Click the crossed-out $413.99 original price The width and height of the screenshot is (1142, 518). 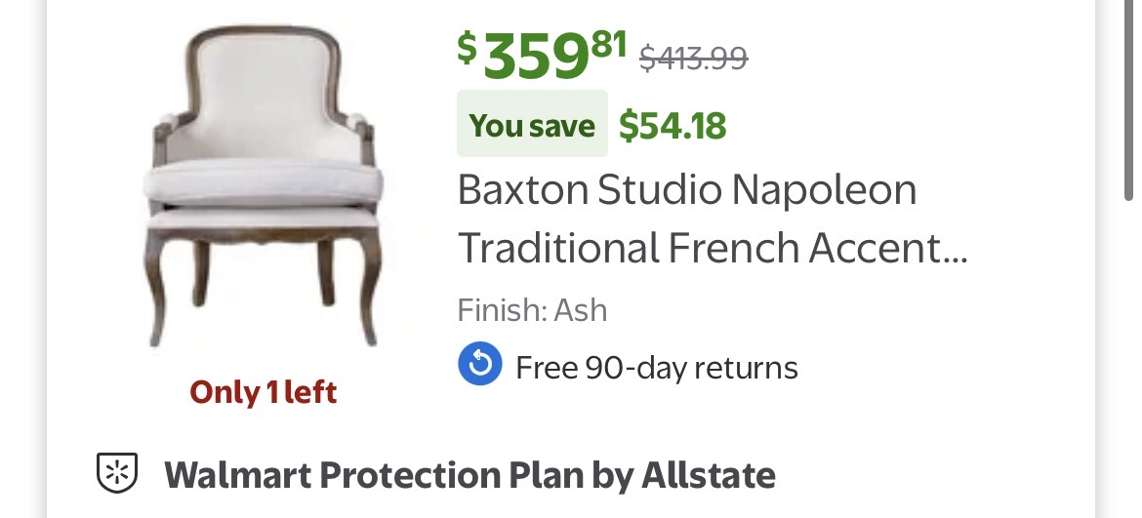click(x=693, y=59)
